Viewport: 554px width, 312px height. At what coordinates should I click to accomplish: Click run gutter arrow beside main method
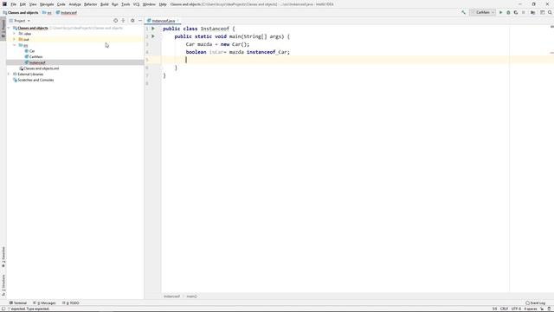pyautogui.click(x=153, y=36)
